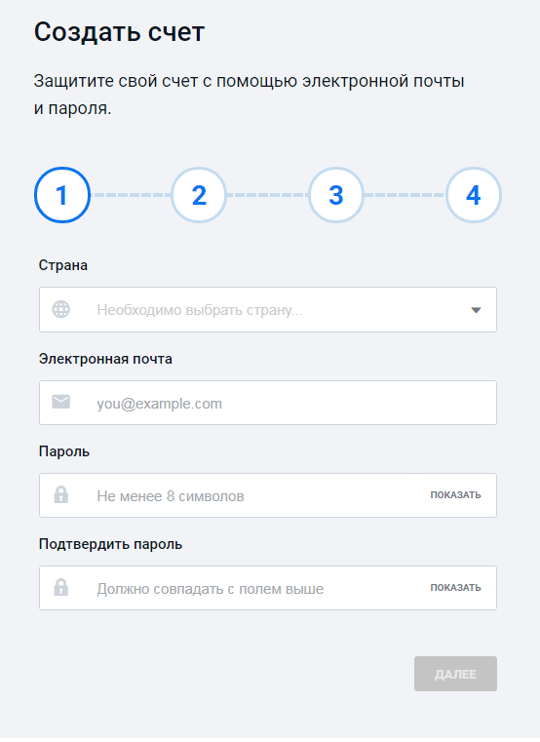This screenshot has height=742, width=540.
Task: Focus the Должно совпадать с полем выше input
Action: (268, 588)
